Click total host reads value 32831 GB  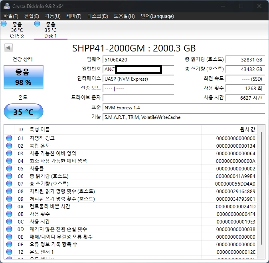tap(245, 60)
